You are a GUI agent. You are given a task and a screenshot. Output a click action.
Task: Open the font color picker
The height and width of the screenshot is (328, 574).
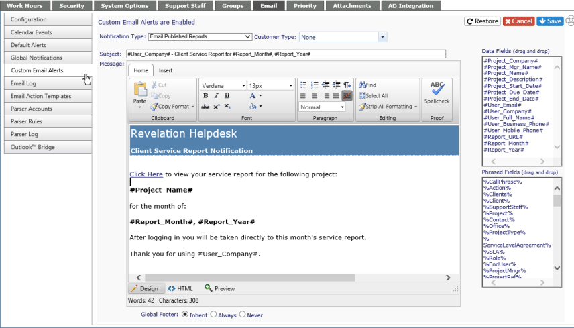[x=255, y=95]
